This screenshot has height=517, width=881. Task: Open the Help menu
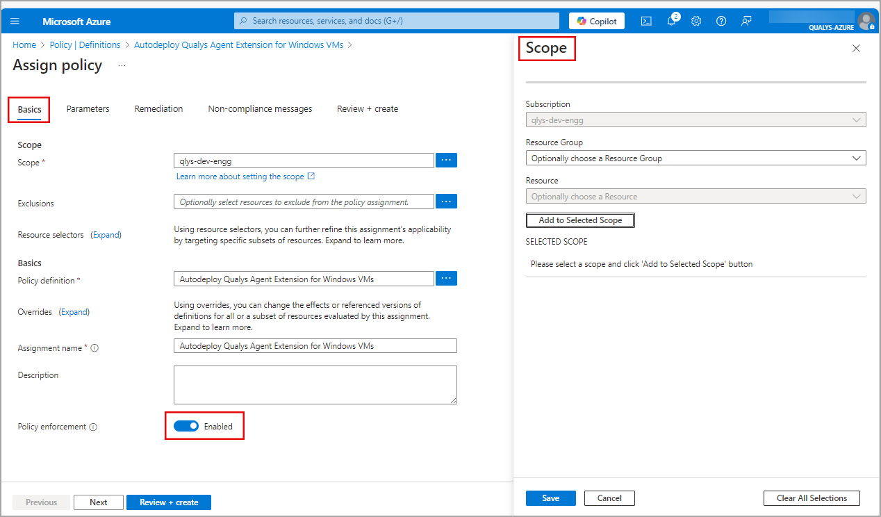tap(721, 21)
